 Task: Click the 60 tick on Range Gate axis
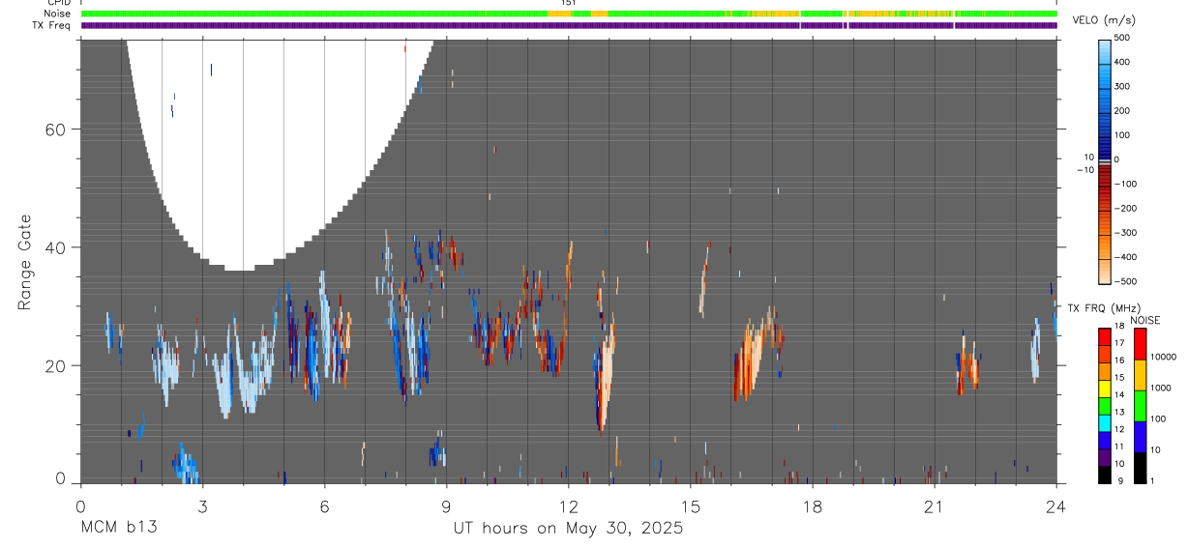coord(56,130)
